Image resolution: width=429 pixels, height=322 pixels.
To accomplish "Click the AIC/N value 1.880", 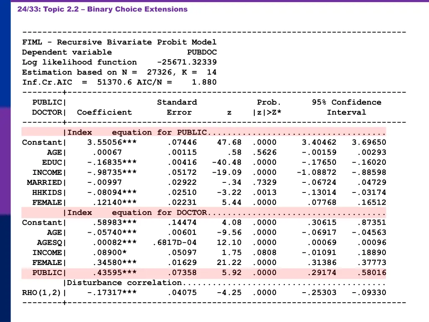I will 204,82.
